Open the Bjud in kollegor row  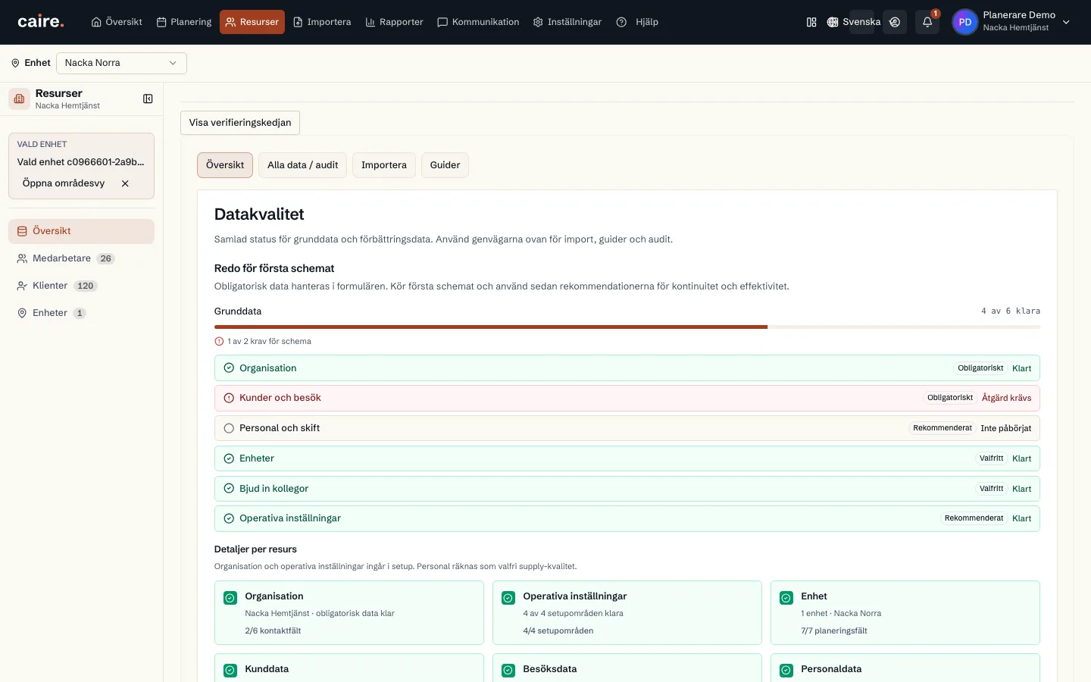click(x=627, y=489)
